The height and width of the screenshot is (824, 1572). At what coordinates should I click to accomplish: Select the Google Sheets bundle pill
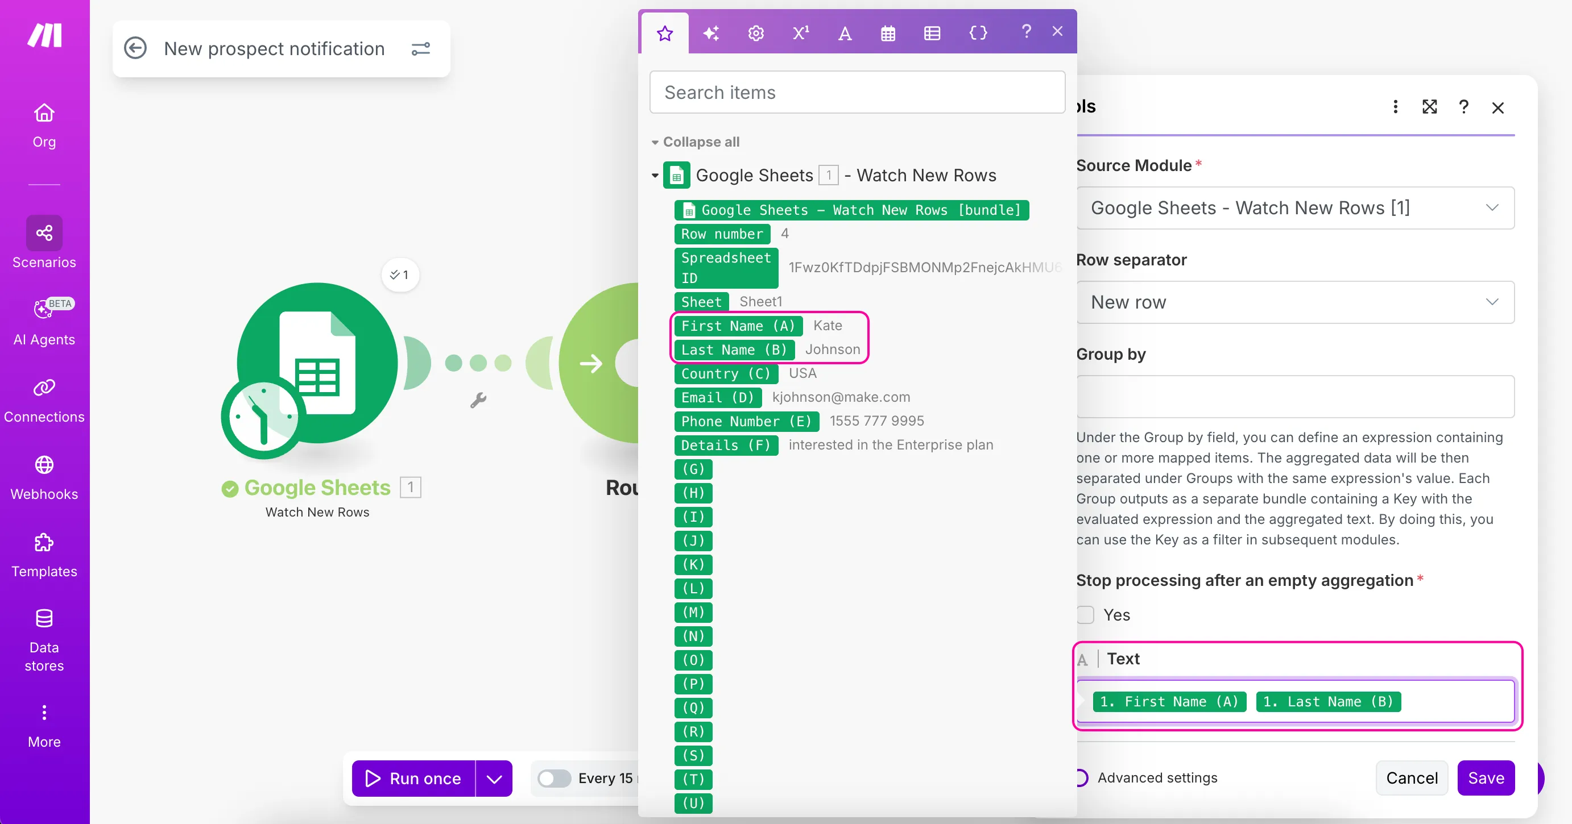(852, 210)
